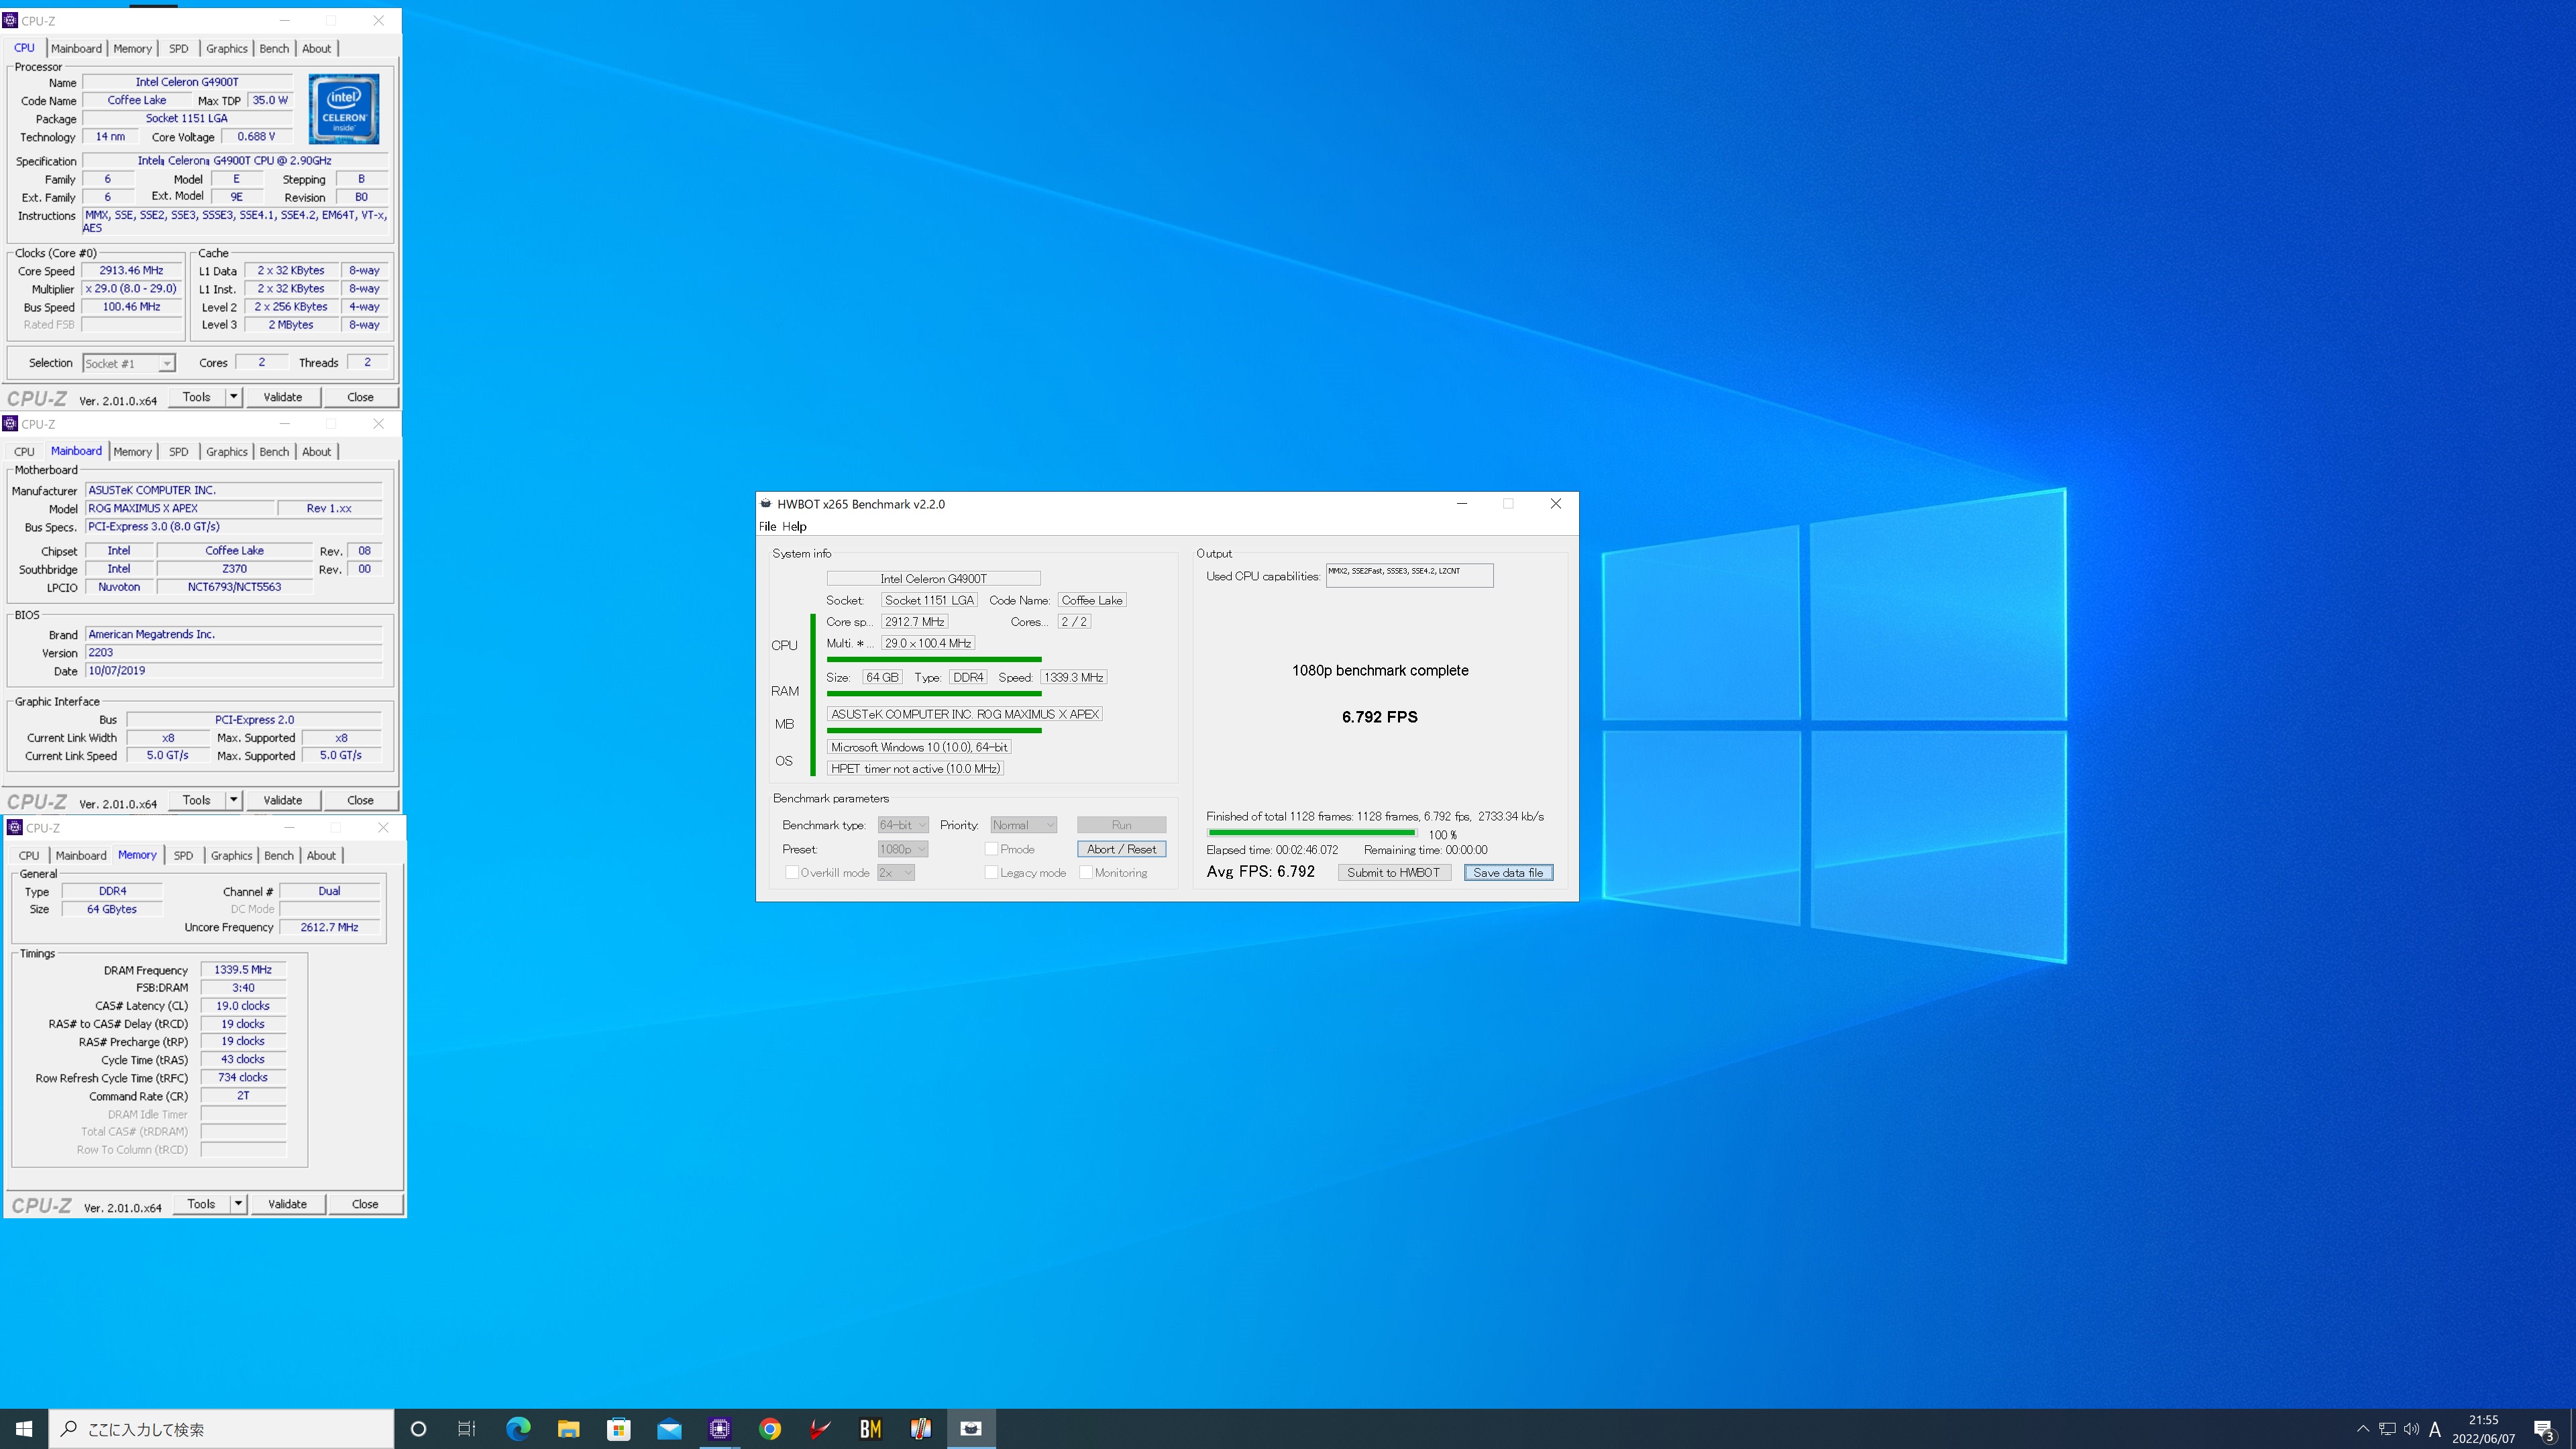
Task: Toggle the Overkill mode checkbox
Action: point(791,873)
